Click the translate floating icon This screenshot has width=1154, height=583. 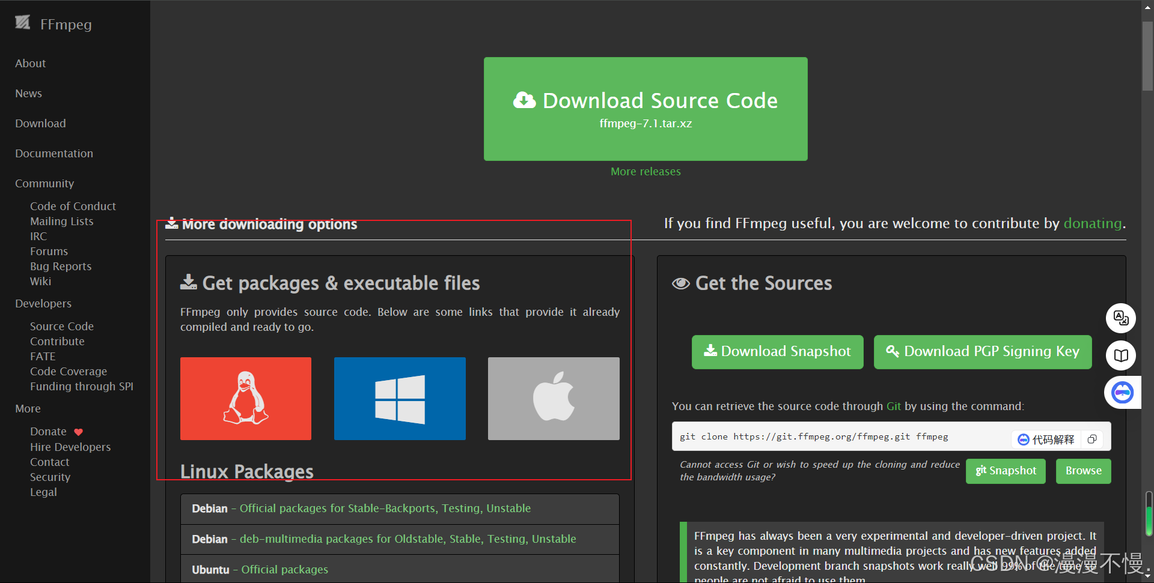tap(1121, 318)
